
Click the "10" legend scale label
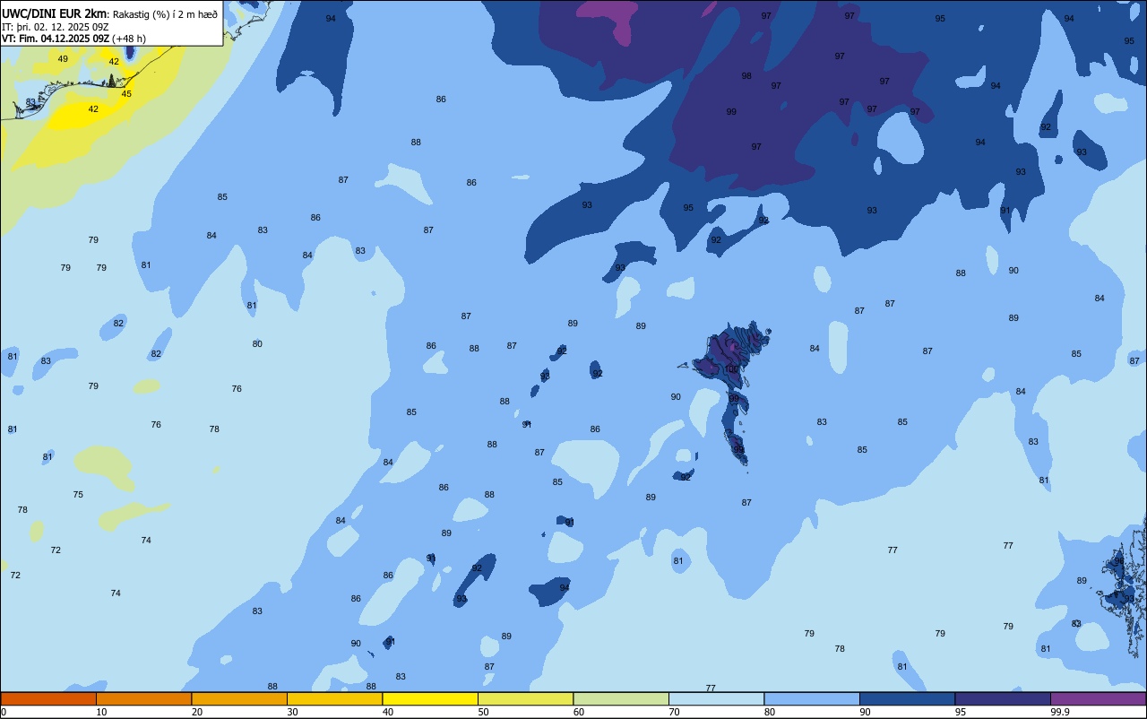pyautogui.click(x=101, y=712)
